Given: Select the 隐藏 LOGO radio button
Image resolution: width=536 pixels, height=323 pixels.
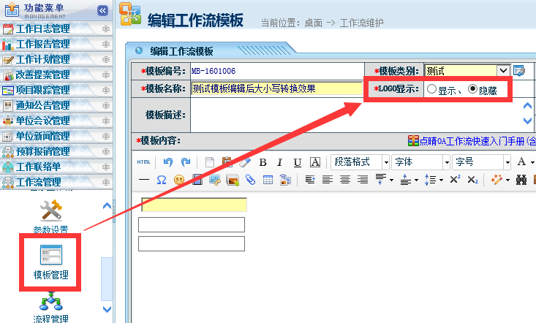Looking at the screenshot, I should click(x=472, y=89).
